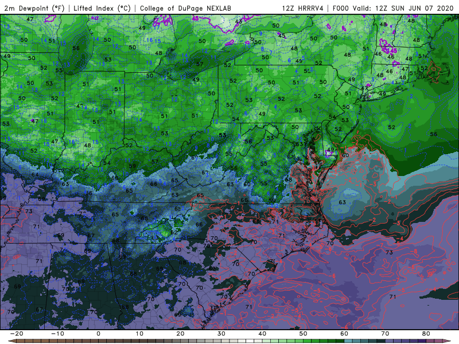
Task: Click the "F000" forecast hour text
Action: click(x=341, y=8)
